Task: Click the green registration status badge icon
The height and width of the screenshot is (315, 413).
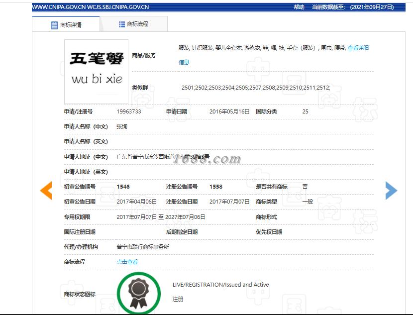Action: click(138, 294)
